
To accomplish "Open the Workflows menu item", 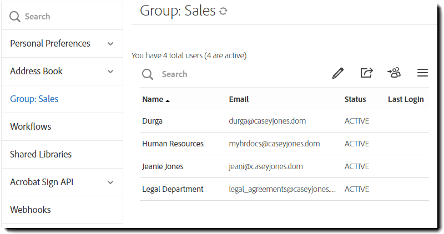I will tap(31, 126).
